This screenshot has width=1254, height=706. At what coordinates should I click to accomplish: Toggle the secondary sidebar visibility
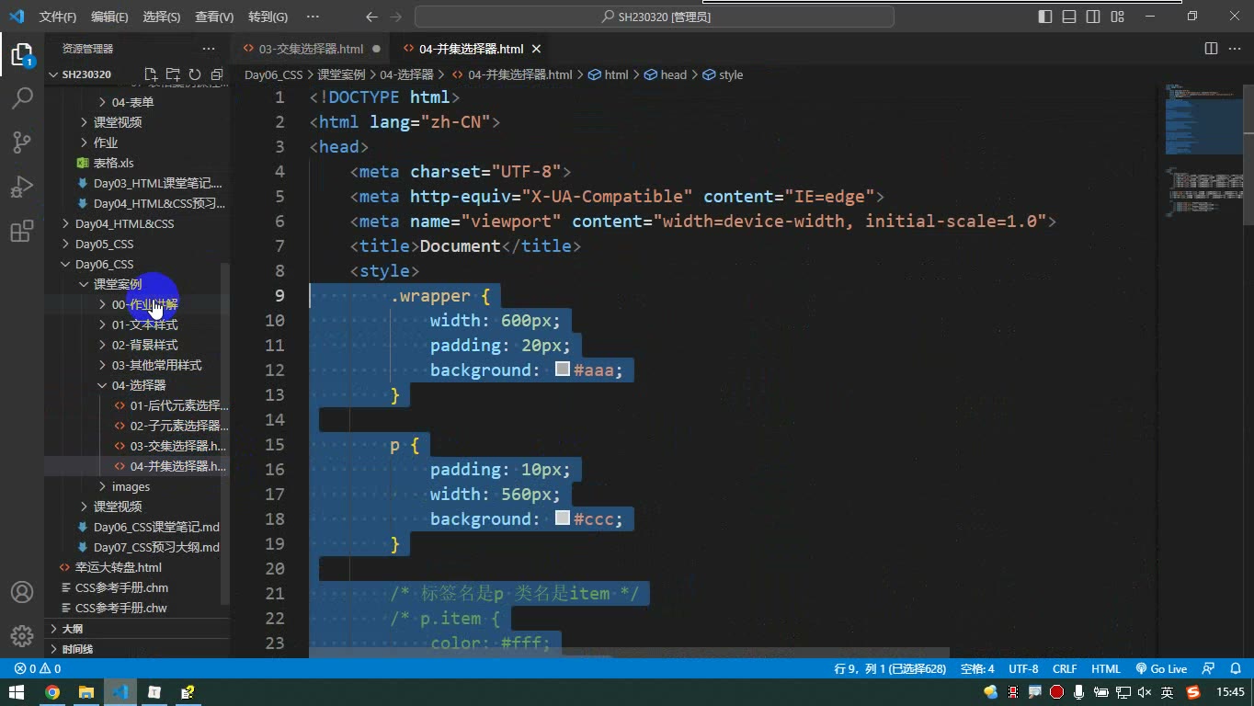pos(1093,17)
